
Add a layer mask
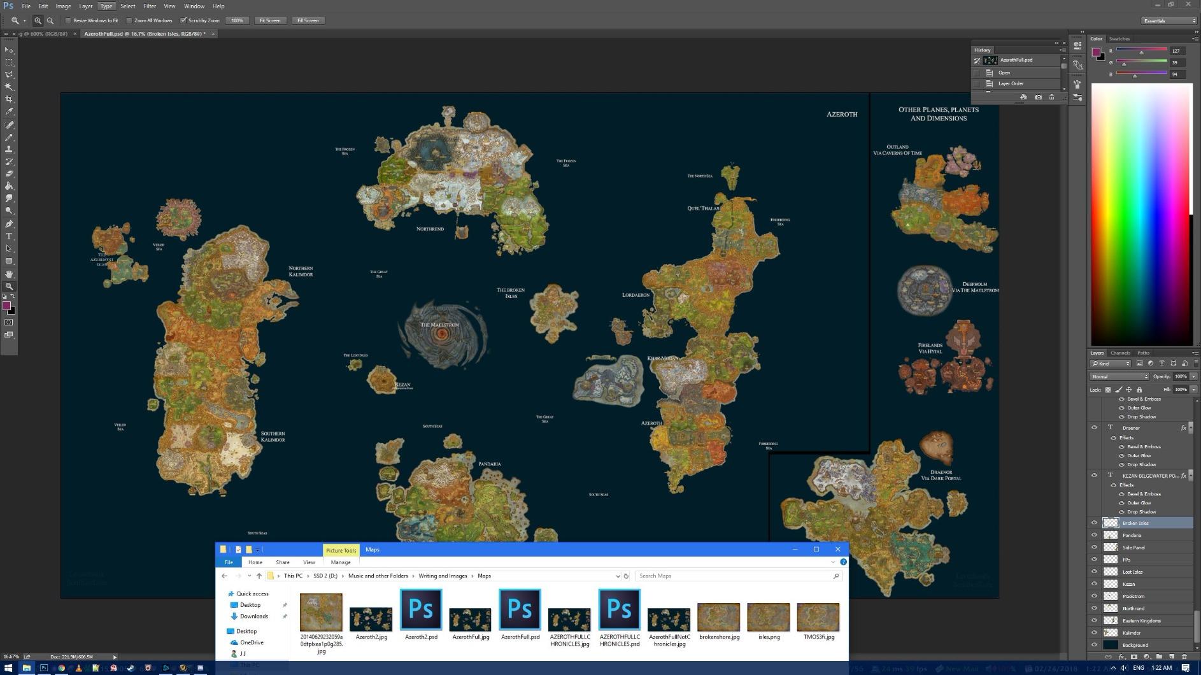coord(1133,657)
